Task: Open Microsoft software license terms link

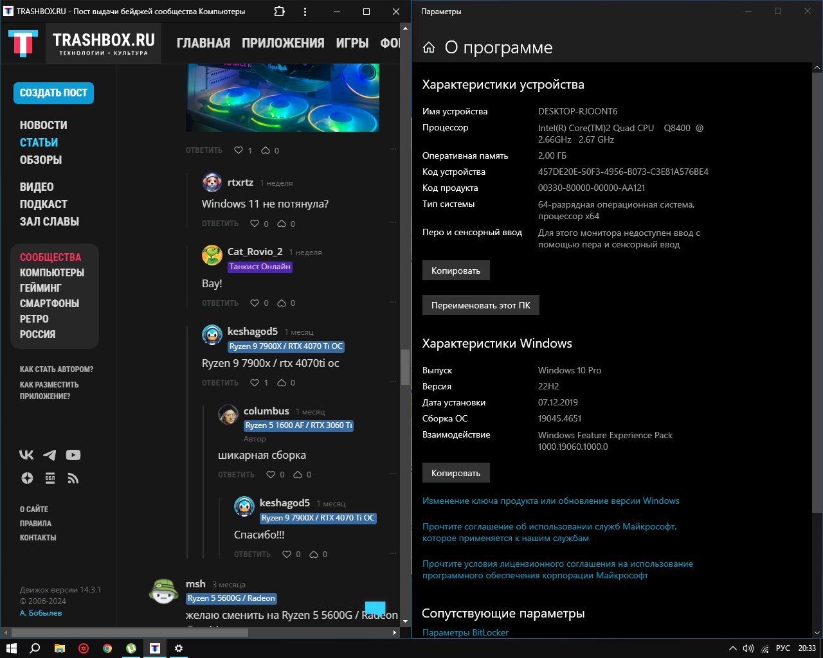Action: [x=557, y=569]
